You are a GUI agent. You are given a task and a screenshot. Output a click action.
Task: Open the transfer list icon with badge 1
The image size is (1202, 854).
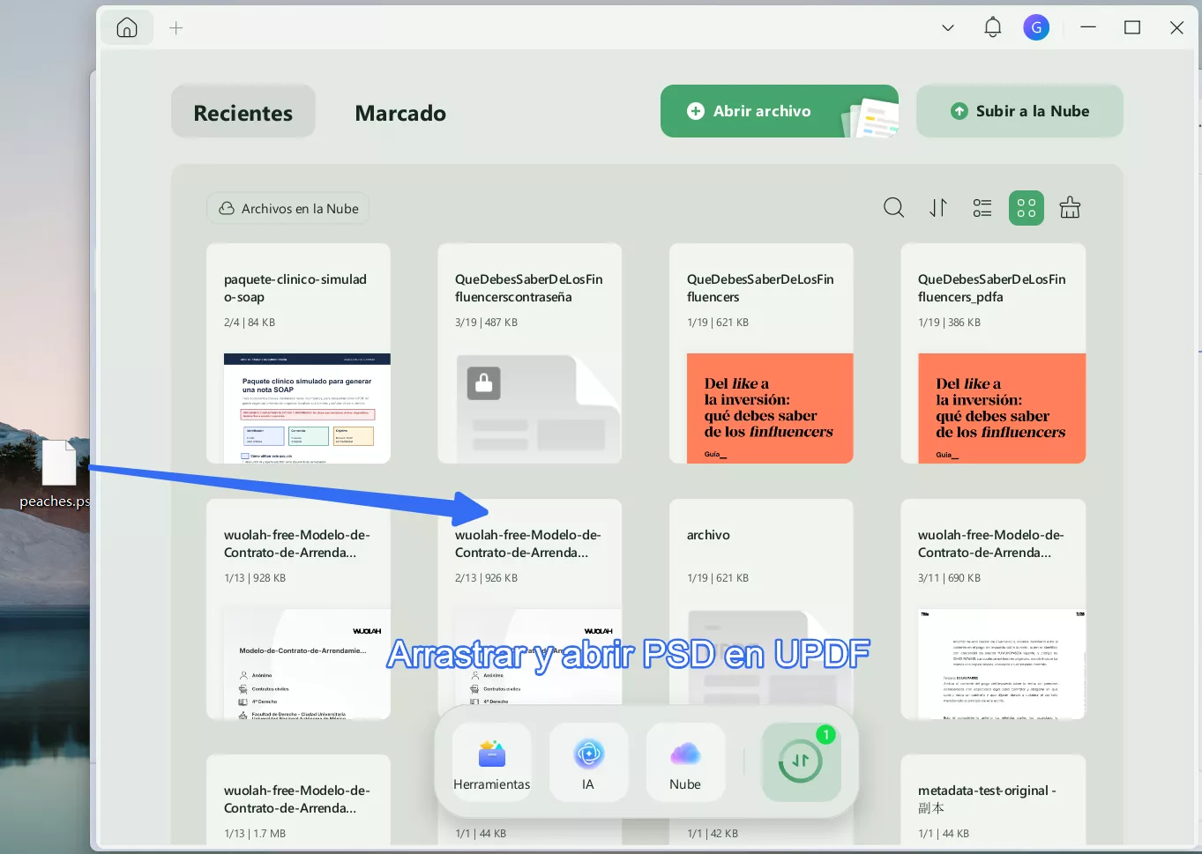pyautogui.click(x=801, y=761)
